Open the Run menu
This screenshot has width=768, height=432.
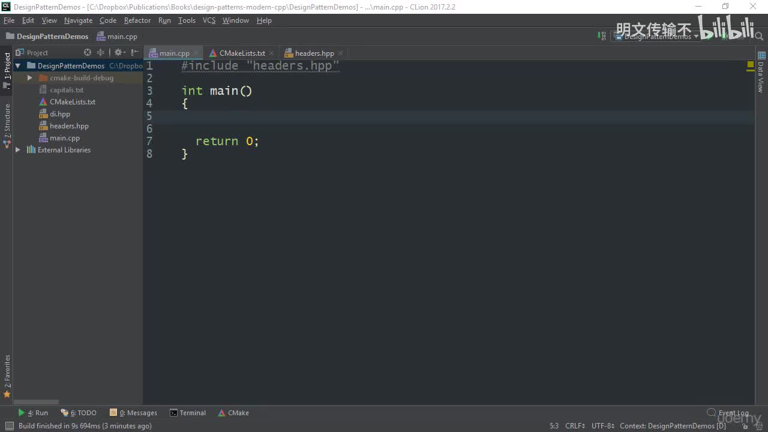pyautogui.click(x=164, y=20)
